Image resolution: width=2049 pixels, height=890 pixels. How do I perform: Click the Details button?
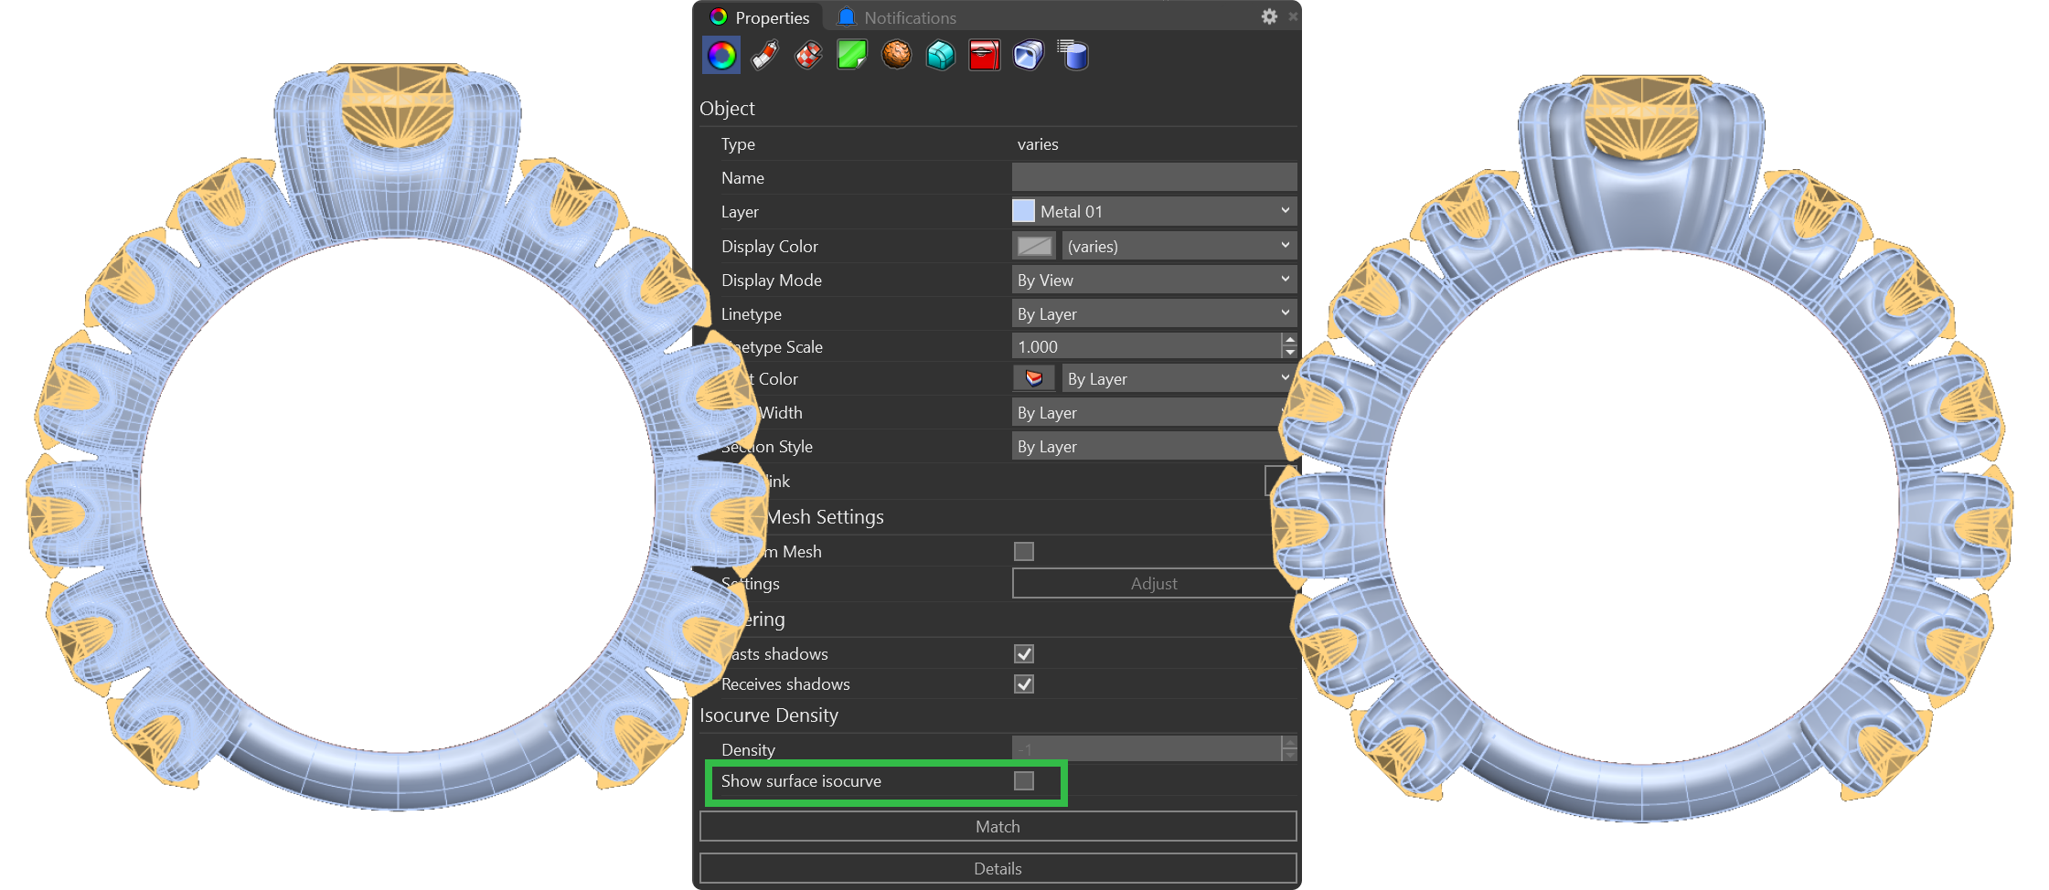point(998,869)
